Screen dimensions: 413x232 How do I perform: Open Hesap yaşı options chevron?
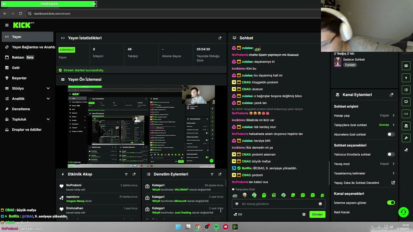pos(394,115)
